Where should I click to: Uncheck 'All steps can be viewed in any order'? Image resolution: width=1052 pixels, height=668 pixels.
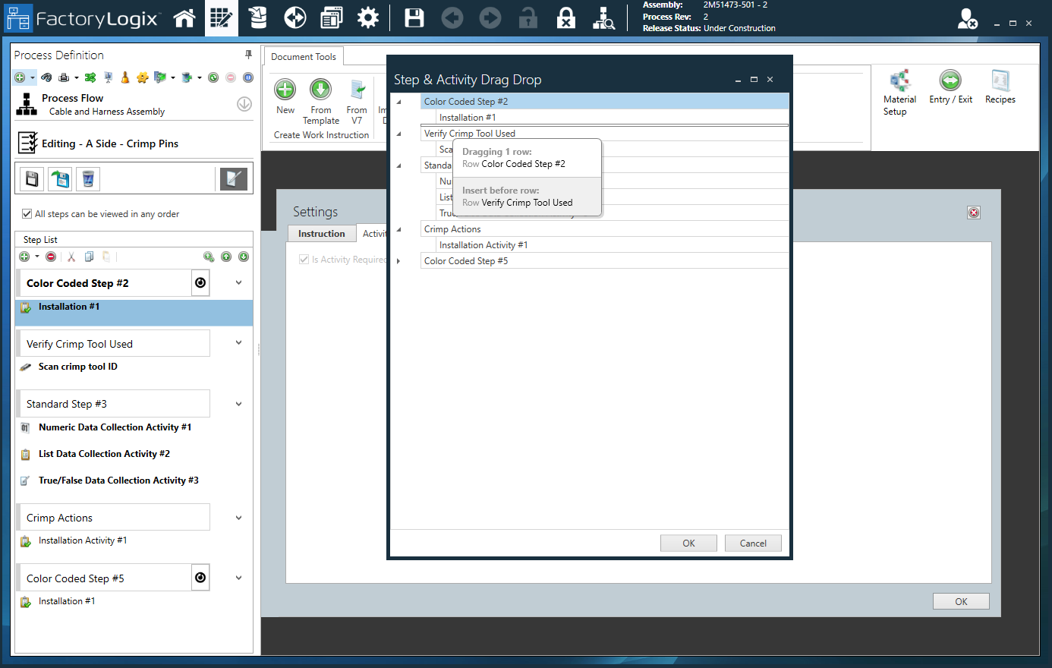click(28, 214)
